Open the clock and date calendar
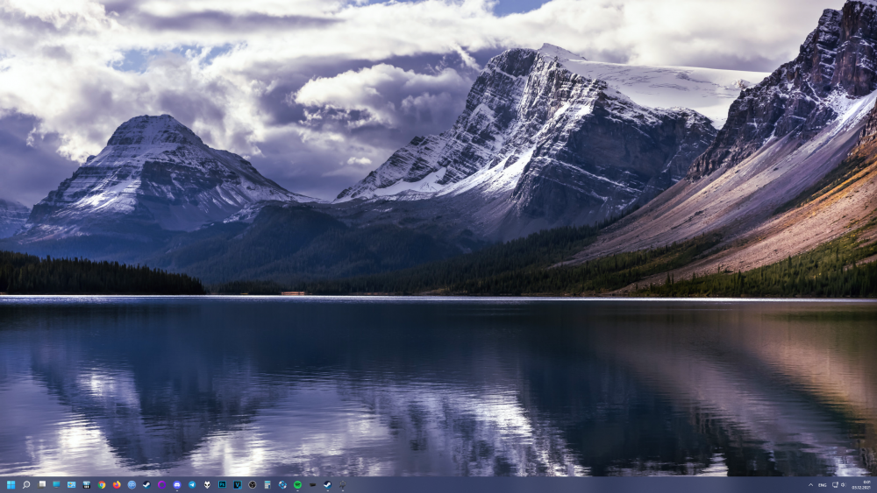The image size is (877, 493). (x=864, y=484)
